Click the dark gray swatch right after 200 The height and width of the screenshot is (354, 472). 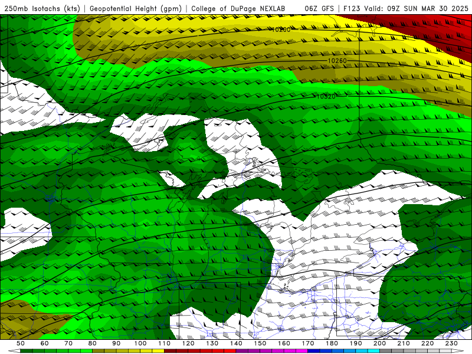386,351
